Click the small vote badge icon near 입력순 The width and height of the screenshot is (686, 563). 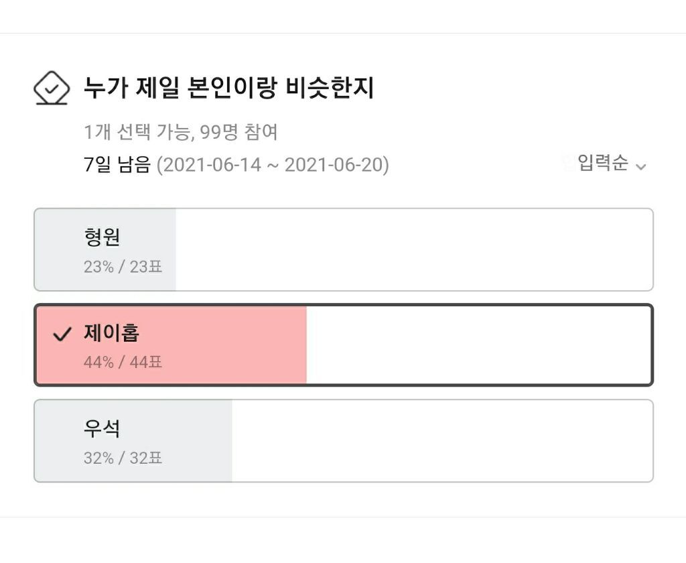[567, 160]
